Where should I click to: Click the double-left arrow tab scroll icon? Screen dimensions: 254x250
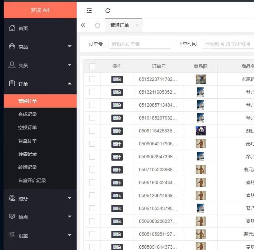click(83, 25)
